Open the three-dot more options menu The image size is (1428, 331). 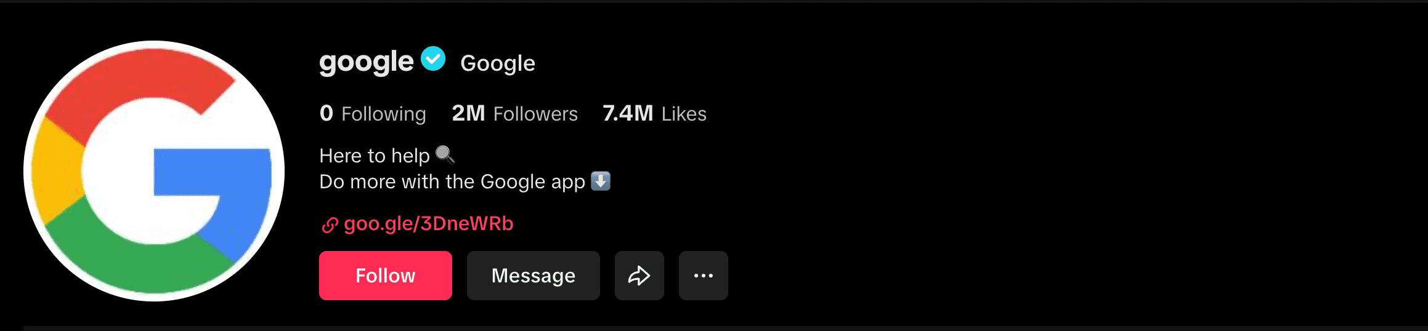[x=703, y=276]
